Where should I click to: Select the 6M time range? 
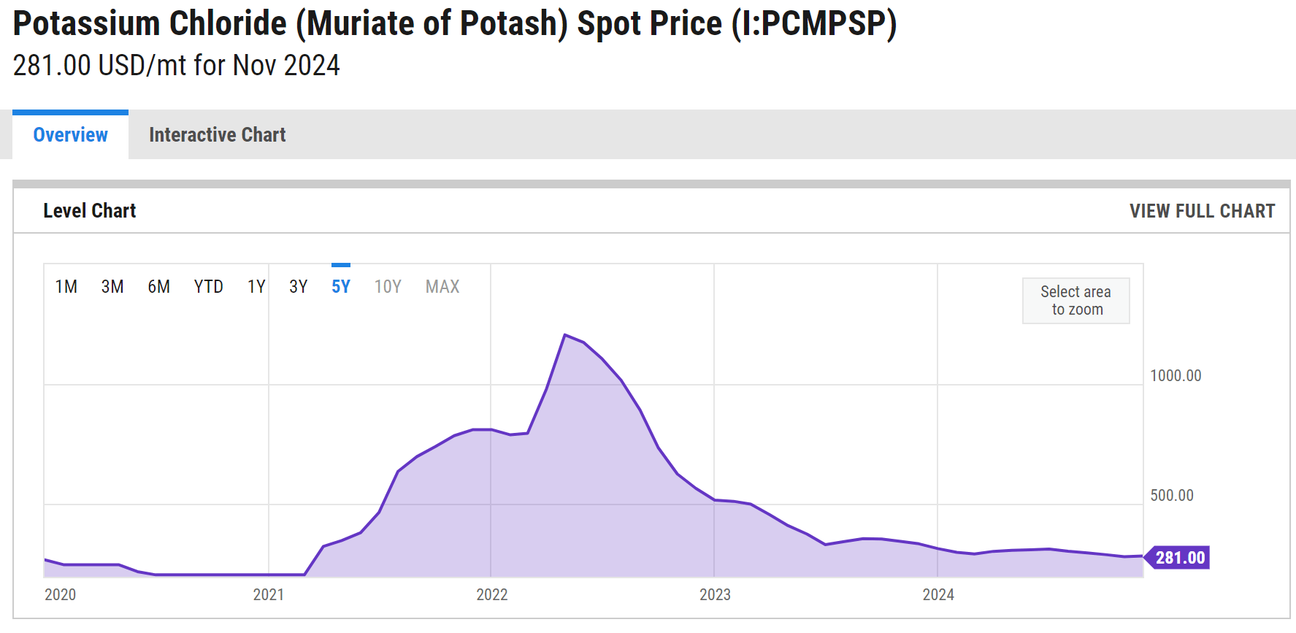158,286
